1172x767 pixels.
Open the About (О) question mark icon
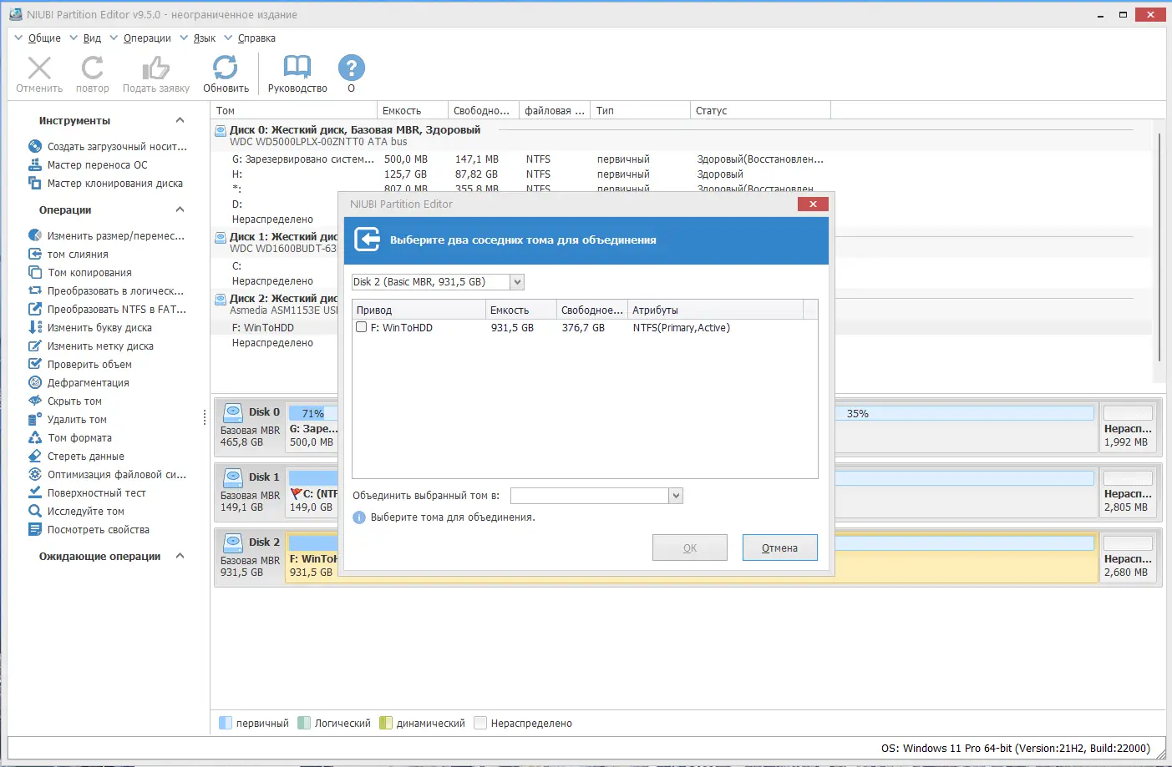[351, 68]
